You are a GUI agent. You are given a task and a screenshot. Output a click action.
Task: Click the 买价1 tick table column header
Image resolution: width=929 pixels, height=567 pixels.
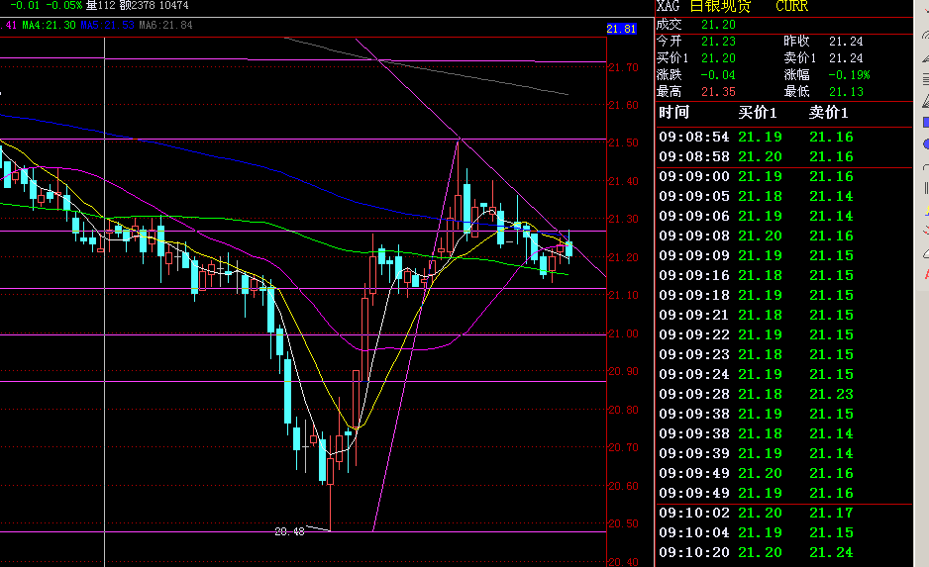click(758, 113)
